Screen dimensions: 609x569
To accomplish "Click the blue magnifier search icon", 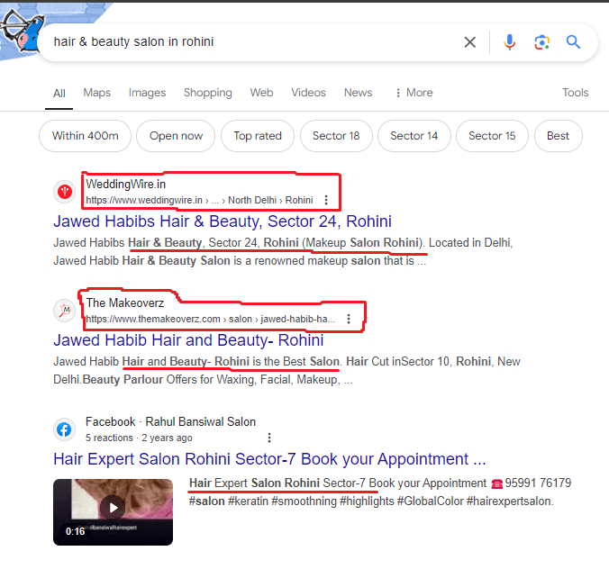I will click(x=573, y=41).
